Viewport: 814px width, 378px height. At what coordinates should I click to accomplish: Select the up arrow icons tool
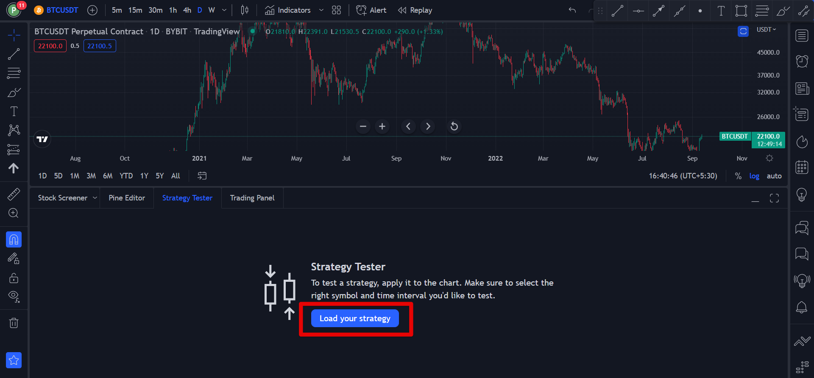pos(14,168)
